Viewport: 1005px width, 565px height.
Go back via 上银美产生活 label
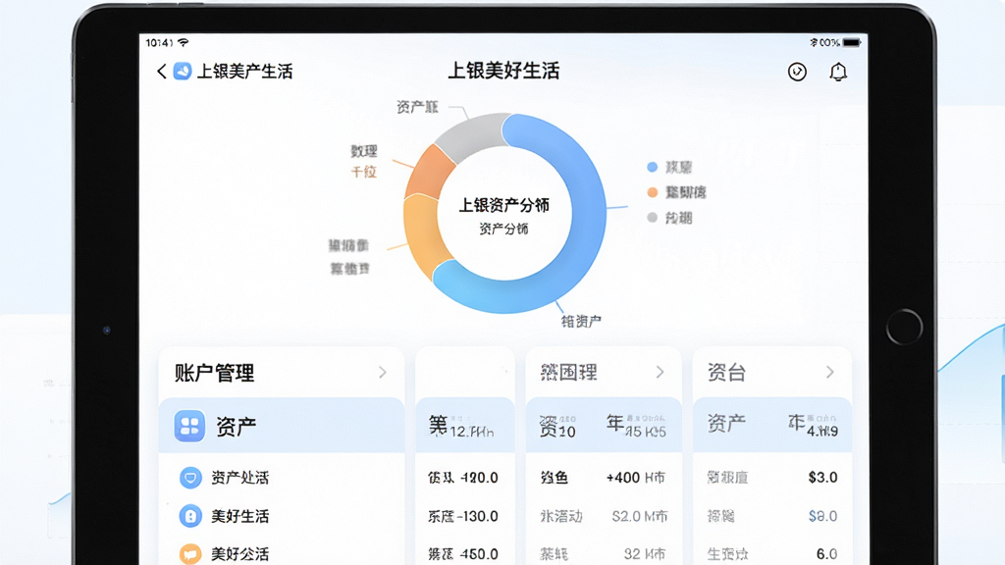pyautogui.click(x=244, y=71)
